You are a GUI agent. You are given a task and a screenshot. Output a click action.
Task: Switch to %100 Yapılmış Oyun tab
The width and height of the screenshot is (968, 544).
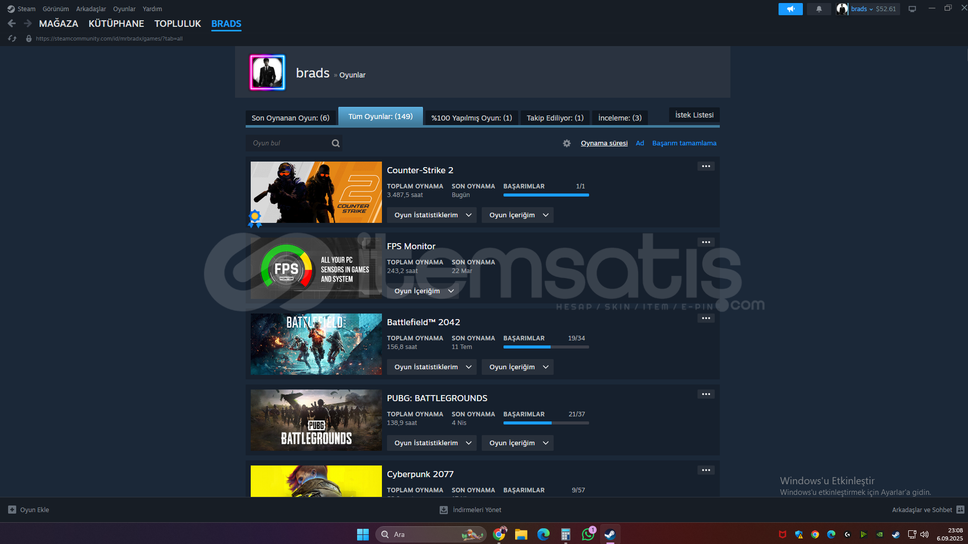[x=472, y=118]
